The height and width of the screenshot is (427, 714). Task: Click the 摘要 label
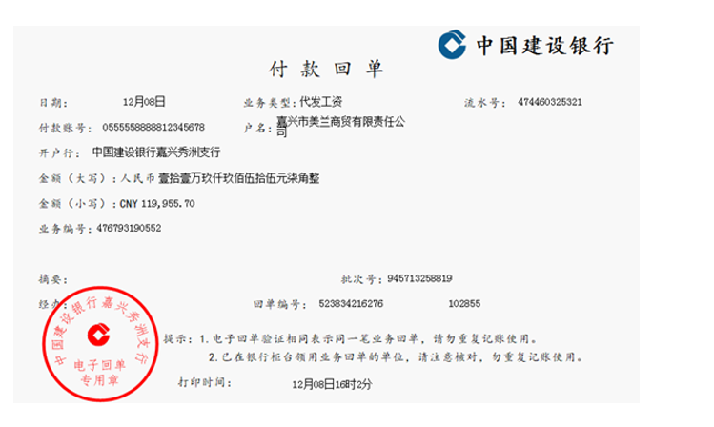point(52,279)
